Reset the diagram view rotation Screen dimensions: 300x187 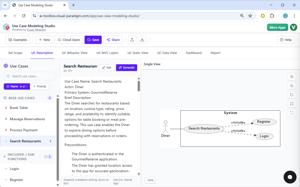292,95
